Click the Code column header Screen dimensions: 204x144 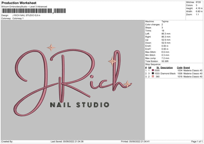tap(180, 67)
